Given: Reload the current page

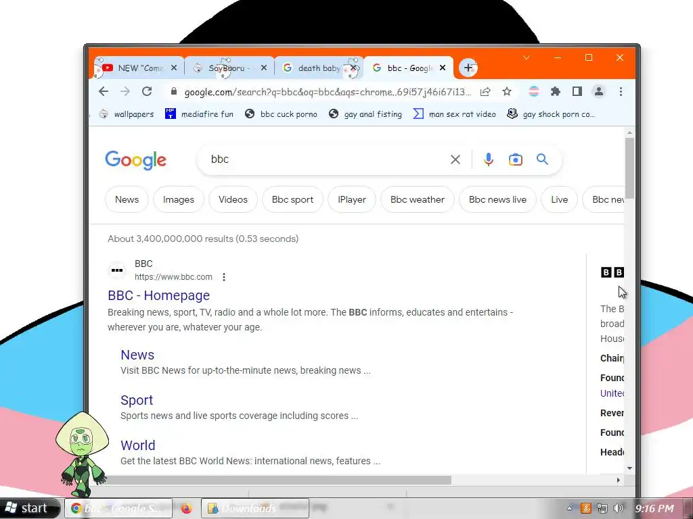Looking at the screenshot, I should (x=147, y=91).
